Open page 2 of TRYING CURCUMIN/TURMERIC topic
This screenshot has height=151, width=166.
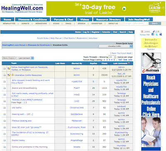(26, 102)
